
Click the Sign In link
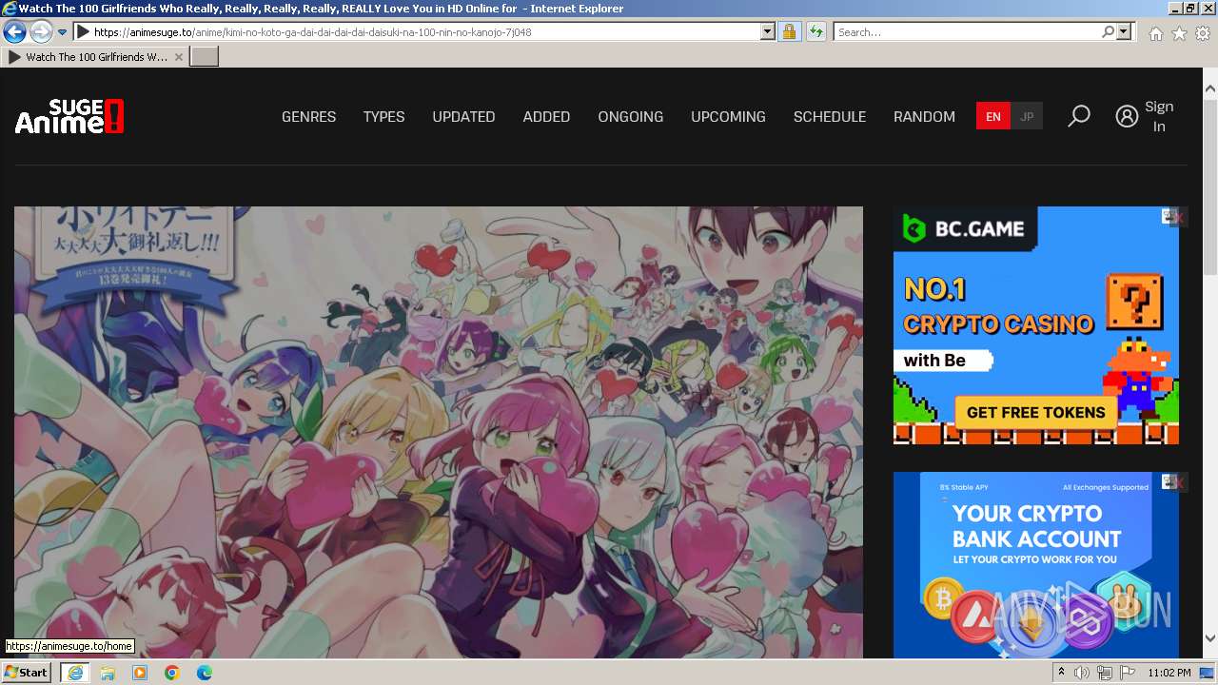tap(1159, 116)
